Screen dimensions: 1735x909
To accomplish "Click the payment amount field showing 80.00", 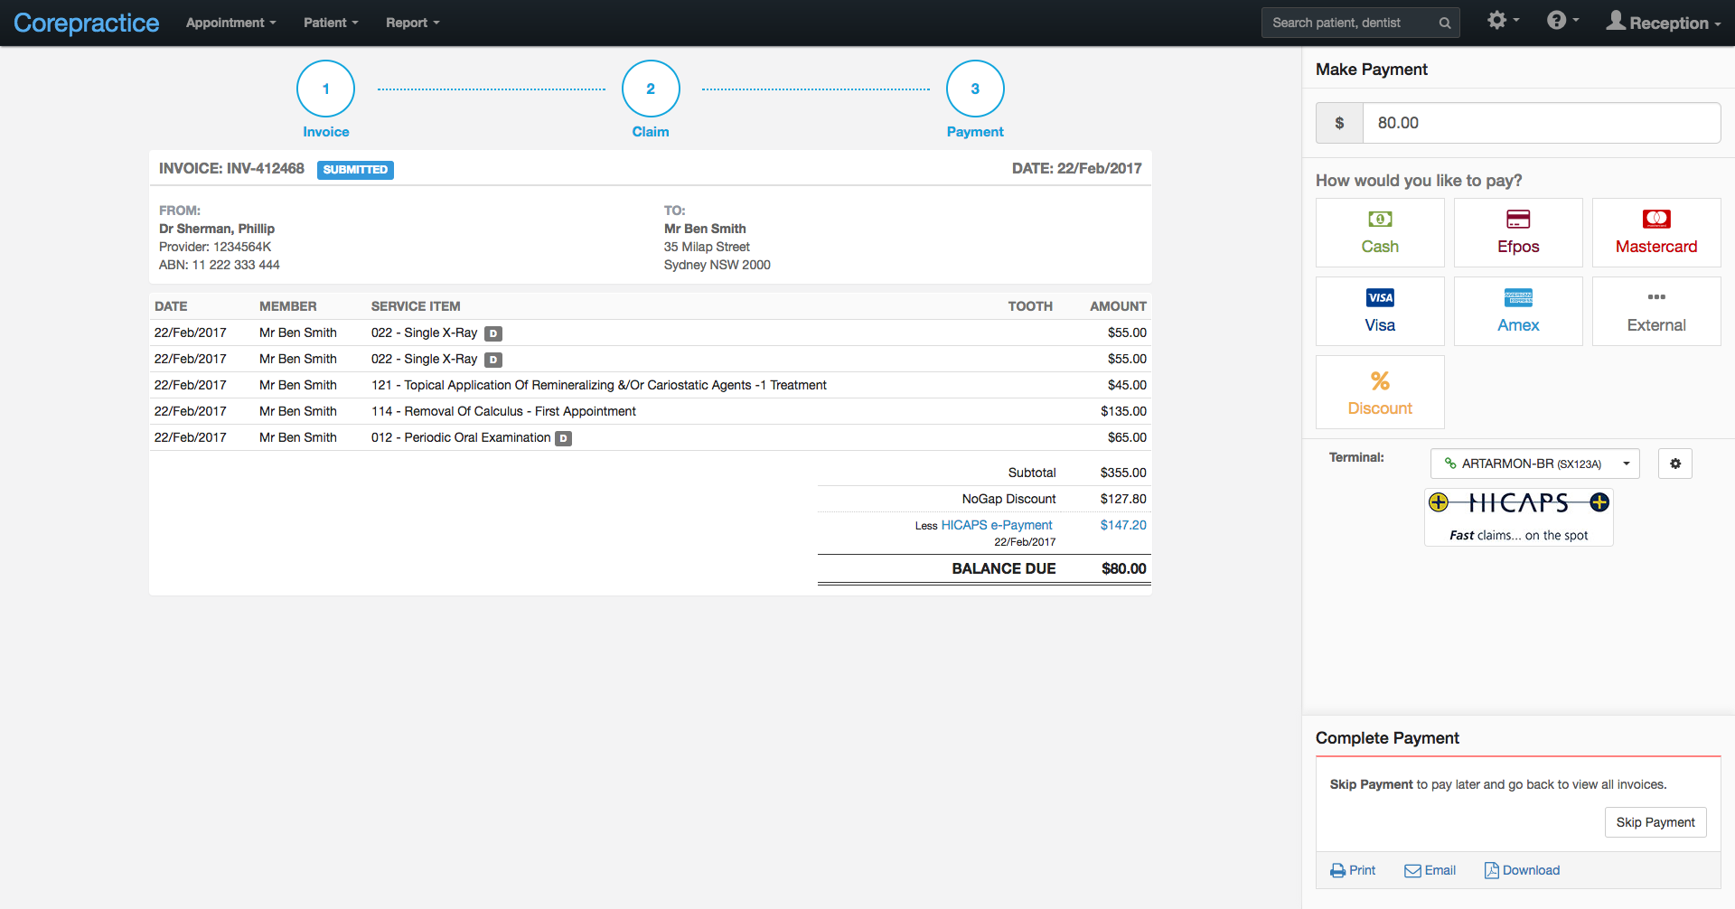I will pos(1540,123).
